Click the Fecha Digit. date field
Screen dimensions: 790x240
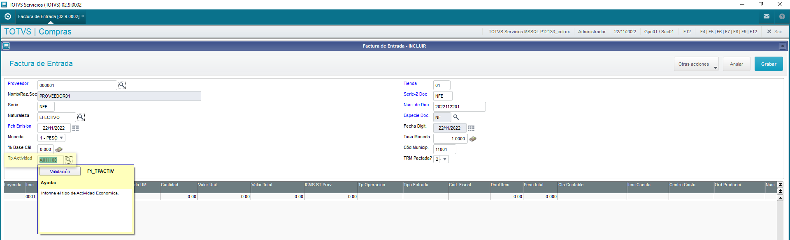point(450,128)
